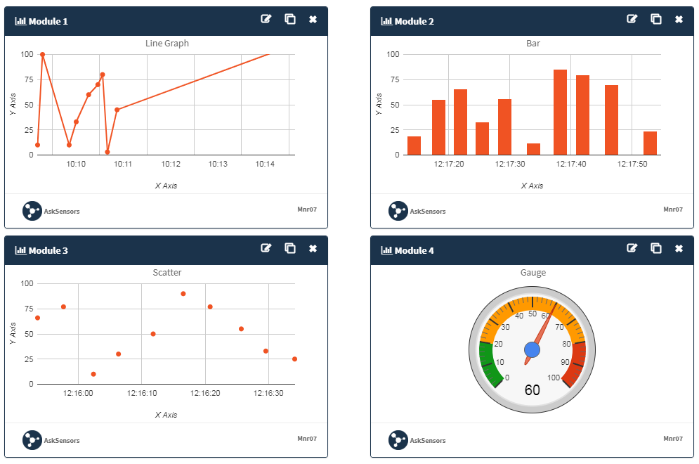Click the chart icon beside Module 1 title

(20, 21)
